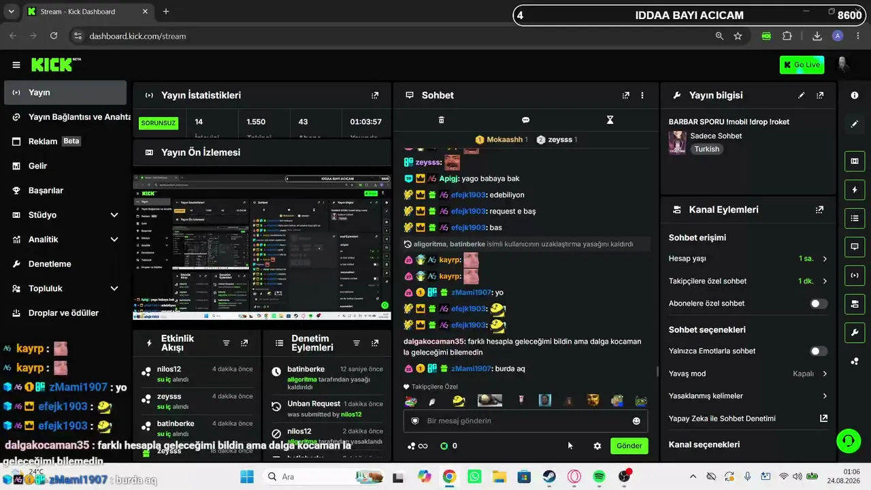This screenshot has width=871, height=490.
Task: Open Yapay Zeka ile Sohbet Denetimi link
Action: tap(748, 419)
